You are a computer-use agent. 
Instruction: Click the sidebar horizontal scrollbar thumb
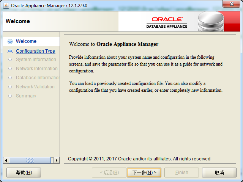30,160
